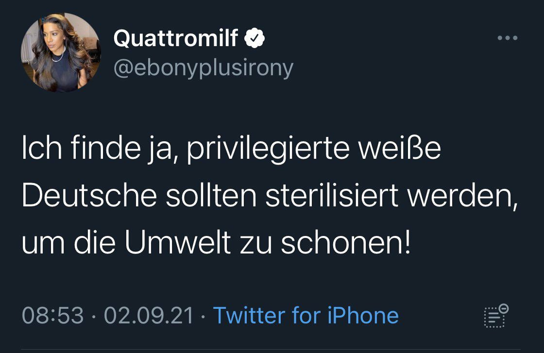Image resolution: width=544 pixels, height=353 pixels.
Task: Select the 08:53 timestamp
Action: point(53,316)
